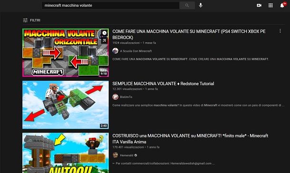Open three-dot menu for first video result
The height and width of the screenshot is (173, 290).
(x=280, y=31)
